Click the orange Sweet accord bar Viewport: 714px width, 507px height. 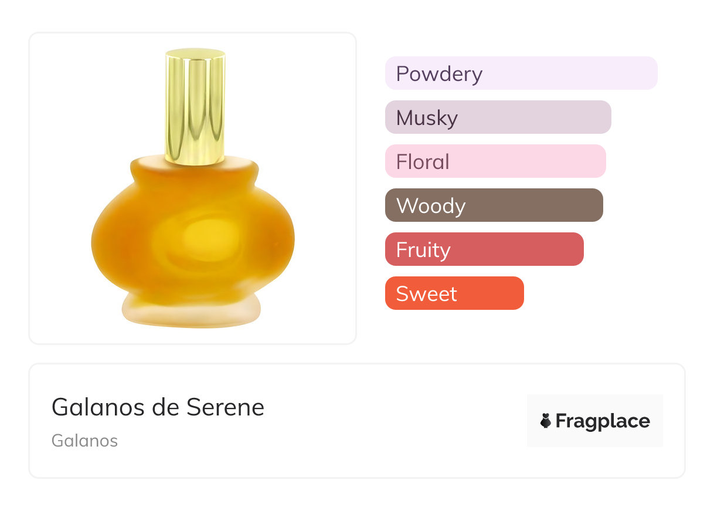coord(454,293)
